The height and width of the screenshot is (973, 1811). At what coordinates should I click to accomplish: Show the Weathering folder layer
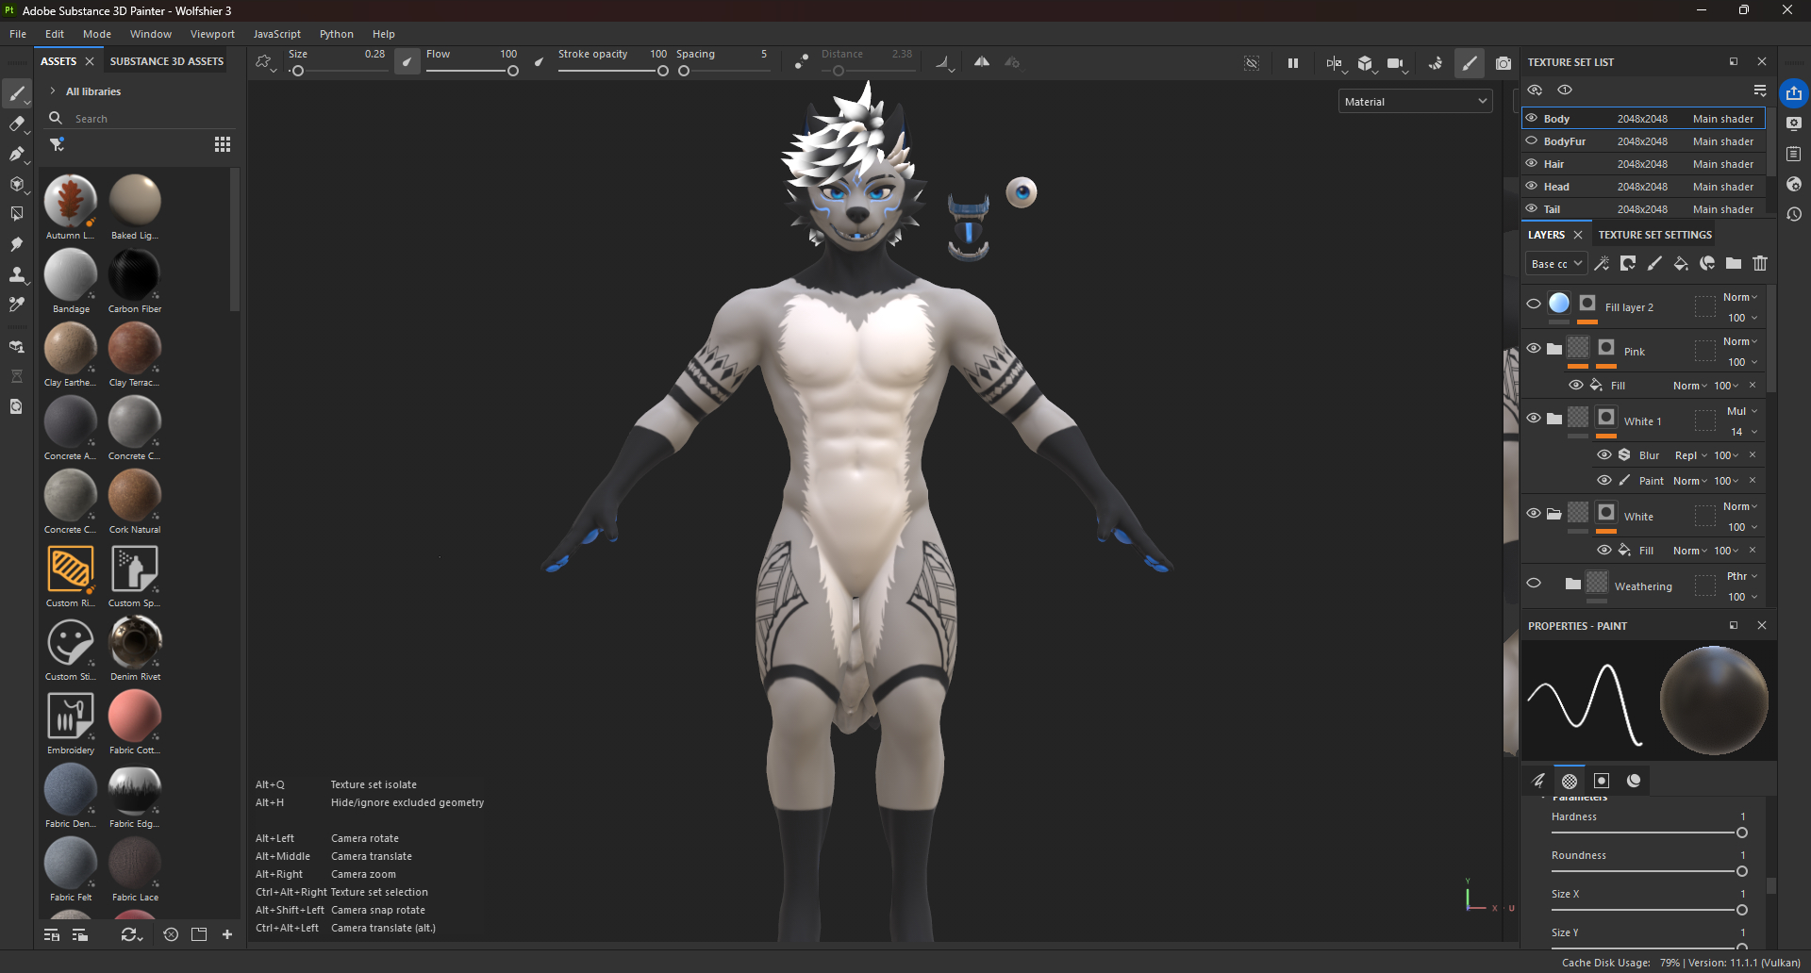click(1534, 583)
